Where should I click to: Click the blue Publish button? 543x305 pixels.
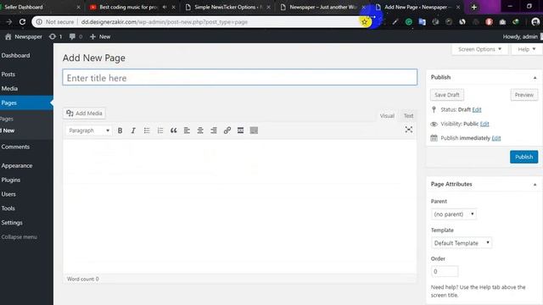[524, 157]
